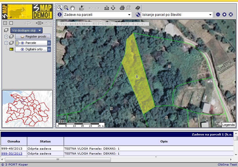Viewport: 238px width, 167px height.
Task: Click the Opis column header
Action: (x=164, y=141)
